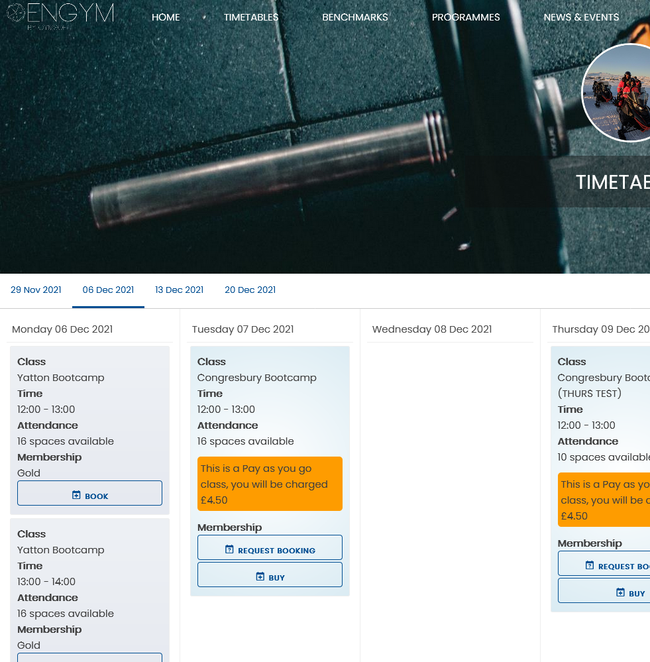Switch to the 13 Dec 2021 week tab

point(179,290)
